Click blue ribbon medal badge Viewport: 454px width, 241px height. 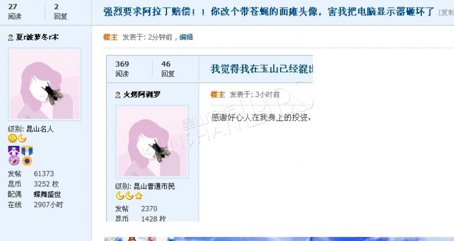(x=27, y=151)
